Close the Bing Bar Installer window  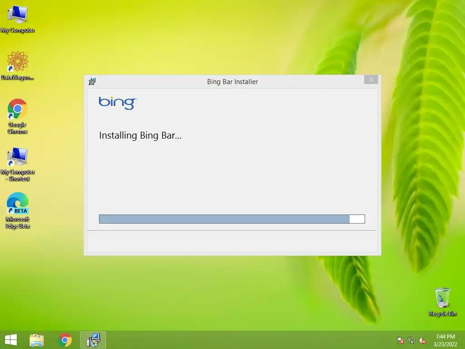(371, 80)
